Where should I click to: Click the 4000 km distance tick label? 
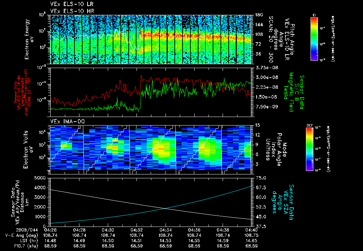tap(40, 188)
